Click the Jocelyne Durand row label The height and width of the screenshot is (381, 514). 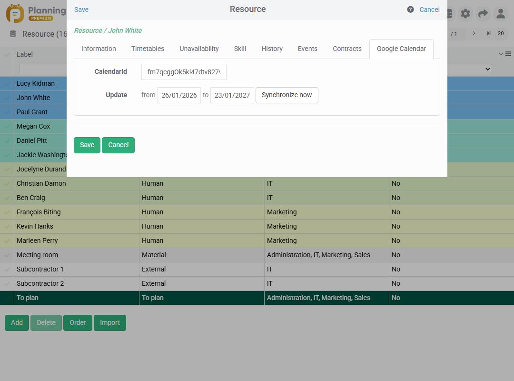[41, 170]
